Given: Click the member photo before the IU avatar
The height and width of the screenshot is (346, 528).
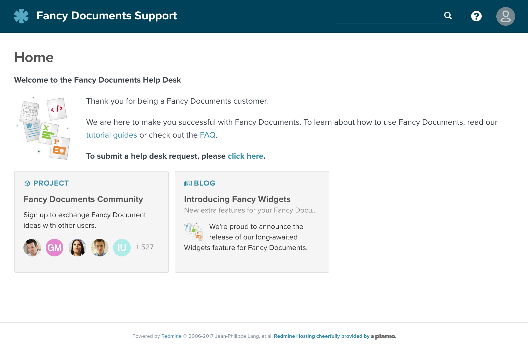Looking at the screenshot, I should pos(100,248).
